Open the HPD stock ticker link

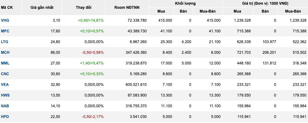(x=5, y=117)
